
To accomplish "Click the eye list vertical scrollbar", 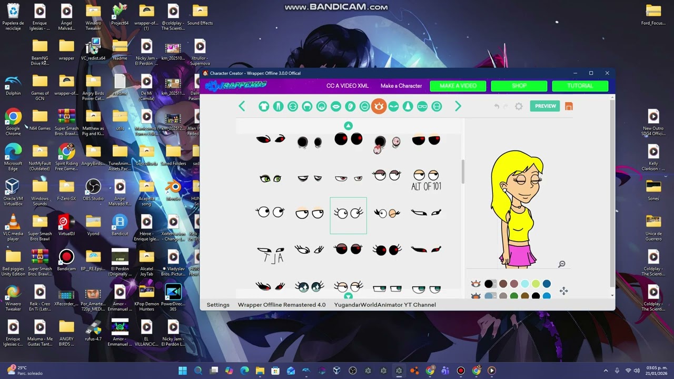I will (463, 173).
